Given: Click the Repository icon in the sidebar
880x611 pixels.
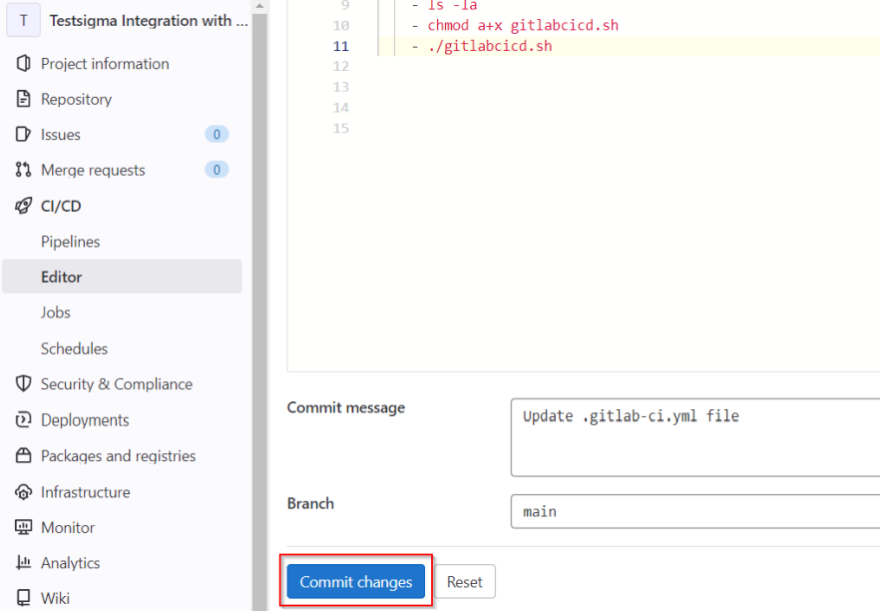Looking at the screenshot, I should click(24, 99).
